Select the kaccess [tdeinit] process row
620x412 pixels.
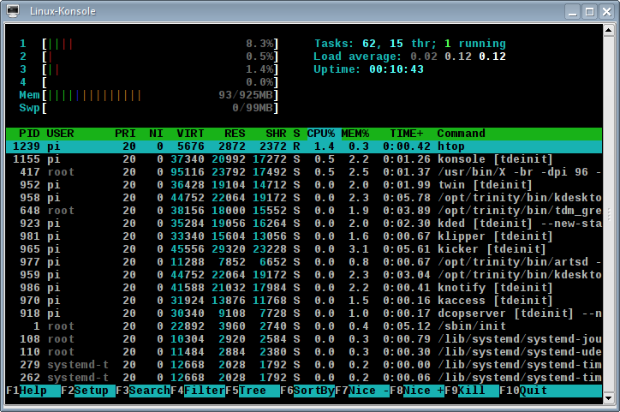click(304, 301)
